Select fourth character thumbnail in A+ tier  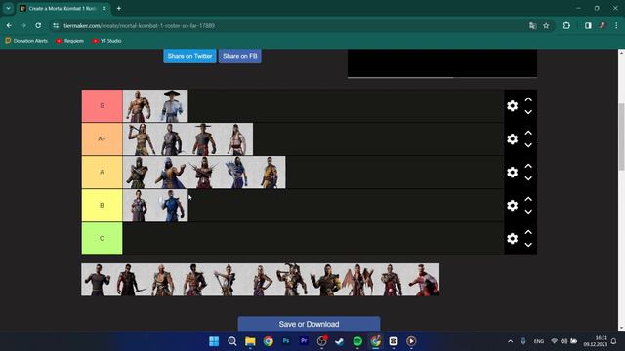click(236, 138)
